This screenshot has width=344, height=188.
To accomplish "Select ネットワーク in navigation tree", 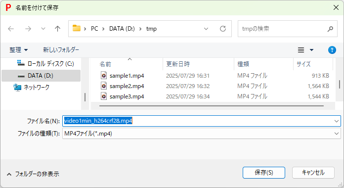I will 37,88.
